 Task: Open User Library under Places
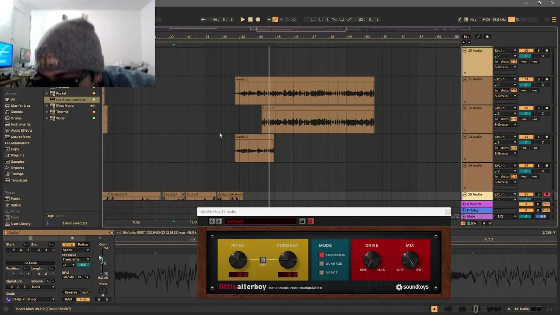pyautogui.click(x=21, y=224)
